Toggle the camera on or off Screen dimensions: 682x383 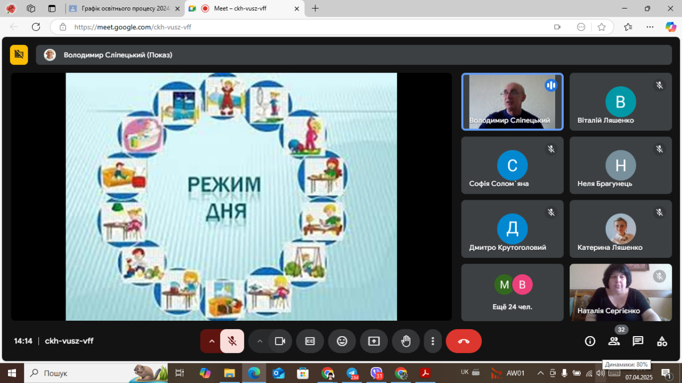click(x=280, y=341)
